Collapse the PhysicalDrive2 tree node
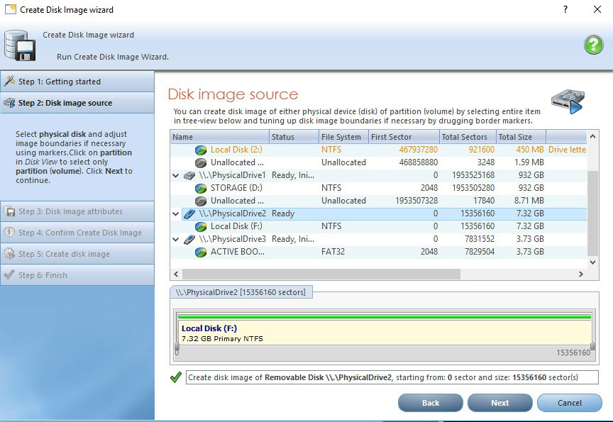This screenshot has width=613, height=422. point(175,213)
